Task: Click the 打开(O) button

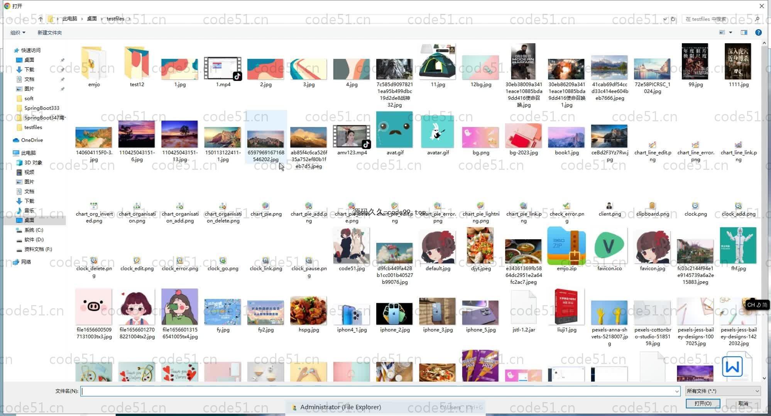Action: [x=703, y=403]
